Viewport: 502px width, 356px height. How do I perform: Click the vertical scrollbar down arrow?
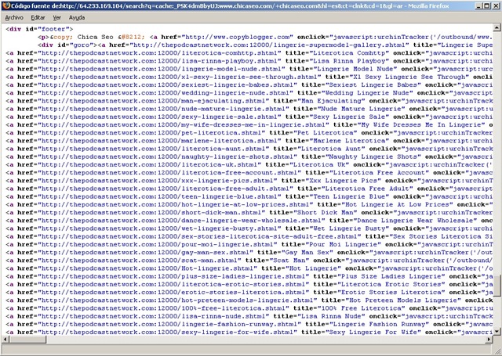(497, 332)
